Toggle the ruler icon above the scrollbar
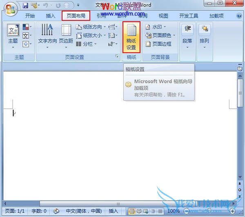Screen dimensions: 245x217 pyautogui.click(x=240, y=68)
